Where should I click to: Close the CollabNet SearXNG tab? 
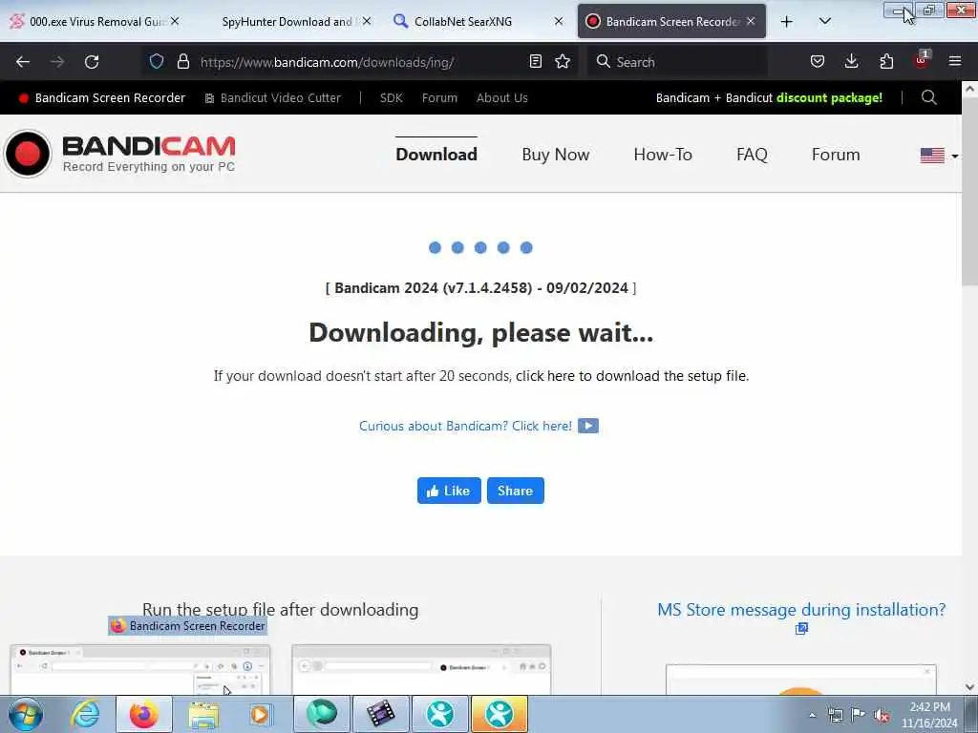559,21
